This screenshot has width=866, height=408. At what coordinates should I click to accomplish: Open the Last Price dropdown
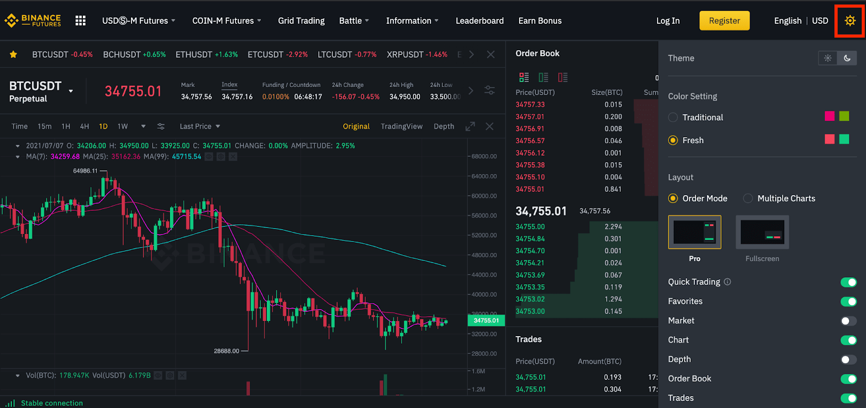(200, 126)
